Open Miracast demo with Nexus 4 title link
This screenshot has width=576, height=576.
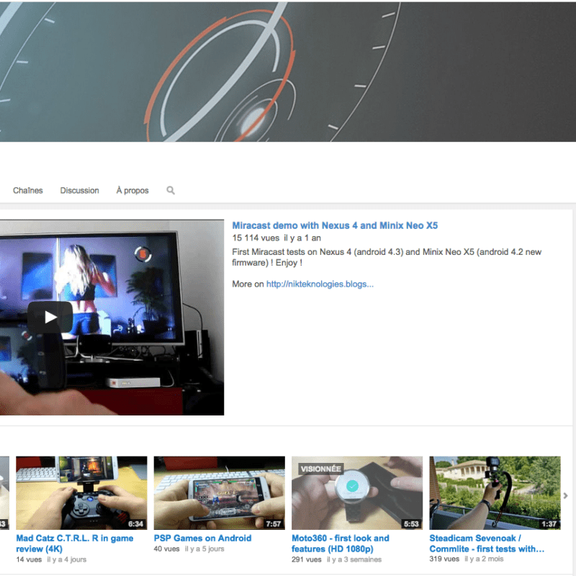click(335, 225)
